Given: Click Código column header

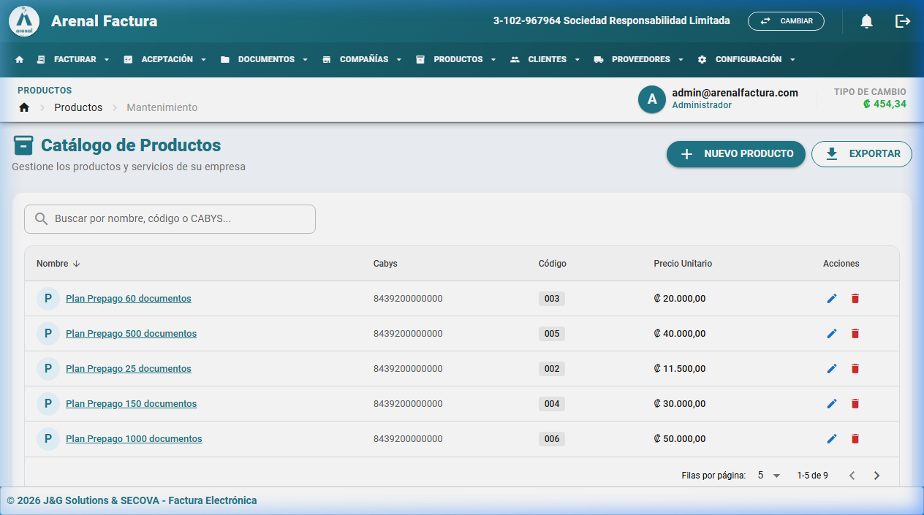Looking at the screenshot, I should point(553,264).
